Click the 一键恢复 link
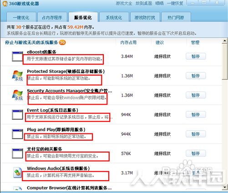Screen dimensions: 228x193 click(x=175, y=3)
